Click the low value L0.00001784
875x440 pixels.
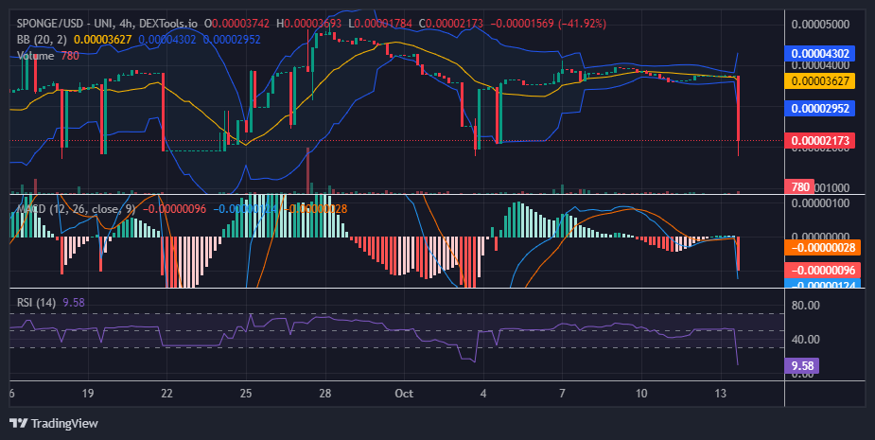point(380,24)
